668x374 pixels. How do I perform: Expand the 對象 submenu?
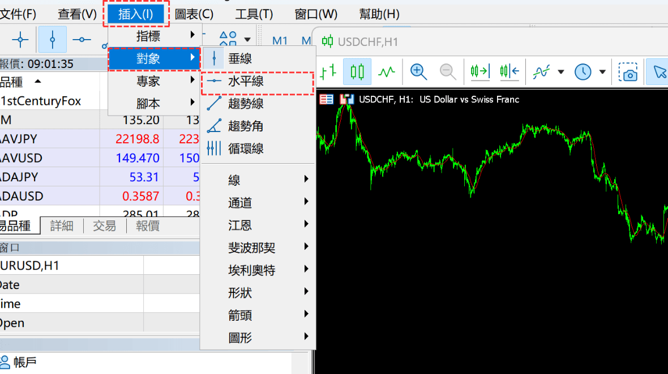click(x=154, y=58)
